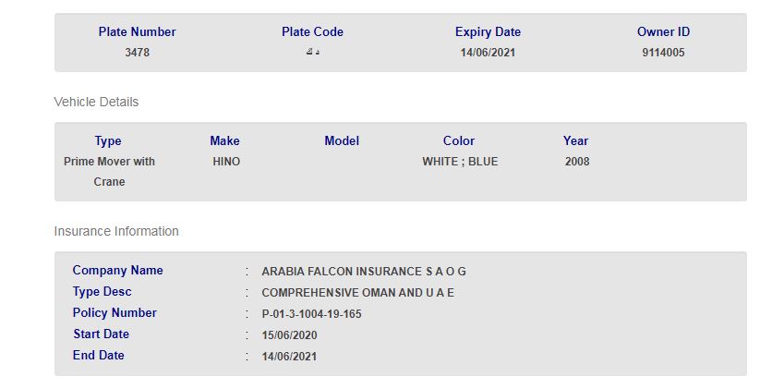Click the Insurance Information section heading
The height and width of the screenshot is (389, 772).
(116, 231)
